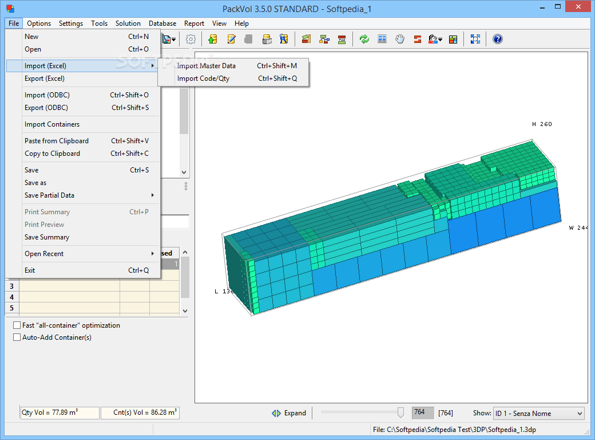595x440 pixels.
Task: Click the database key icon
Action: 284,39
